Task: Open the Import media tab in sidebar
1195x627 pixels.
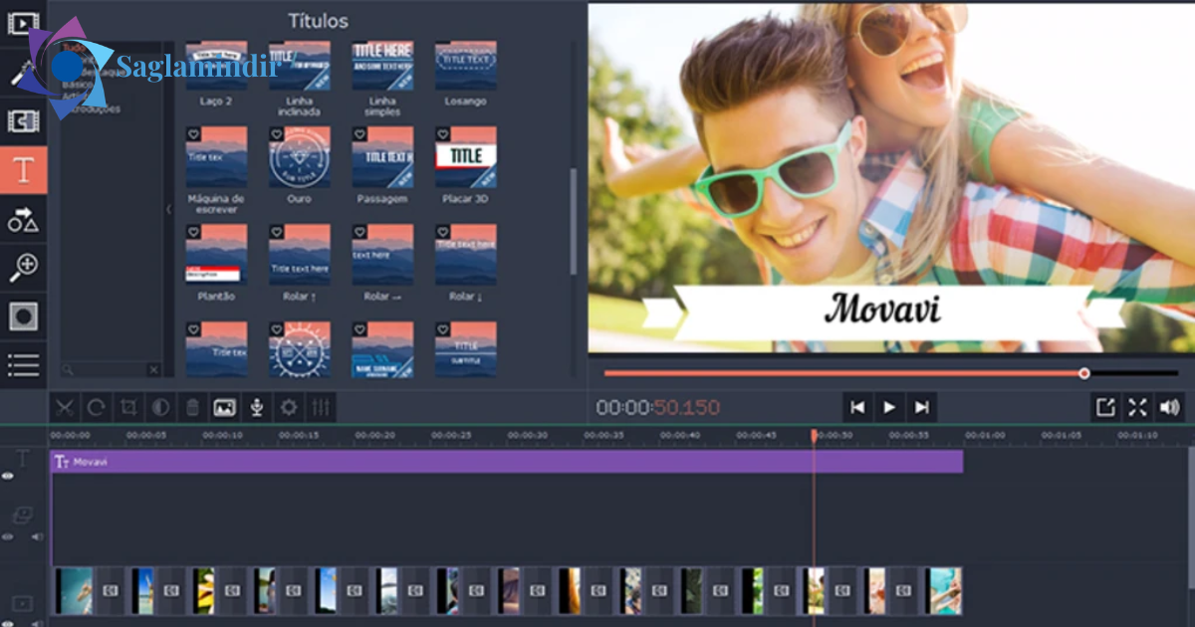Action: click(23, 22)
